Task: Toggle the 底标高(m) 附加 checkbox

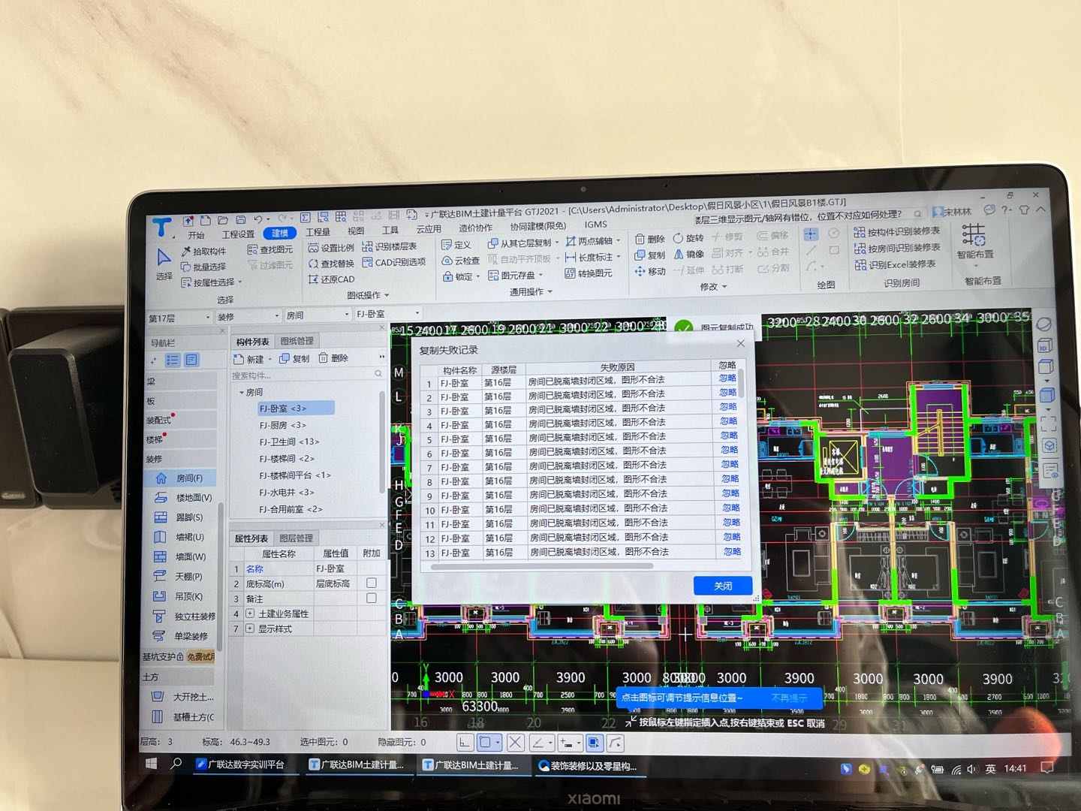Action: pos(371,583)
